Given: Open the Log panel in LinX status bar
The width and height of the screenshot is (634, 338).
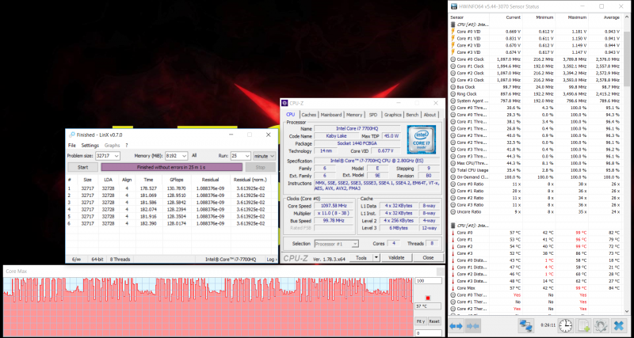Looking at the screenshot, I should 272,260.
